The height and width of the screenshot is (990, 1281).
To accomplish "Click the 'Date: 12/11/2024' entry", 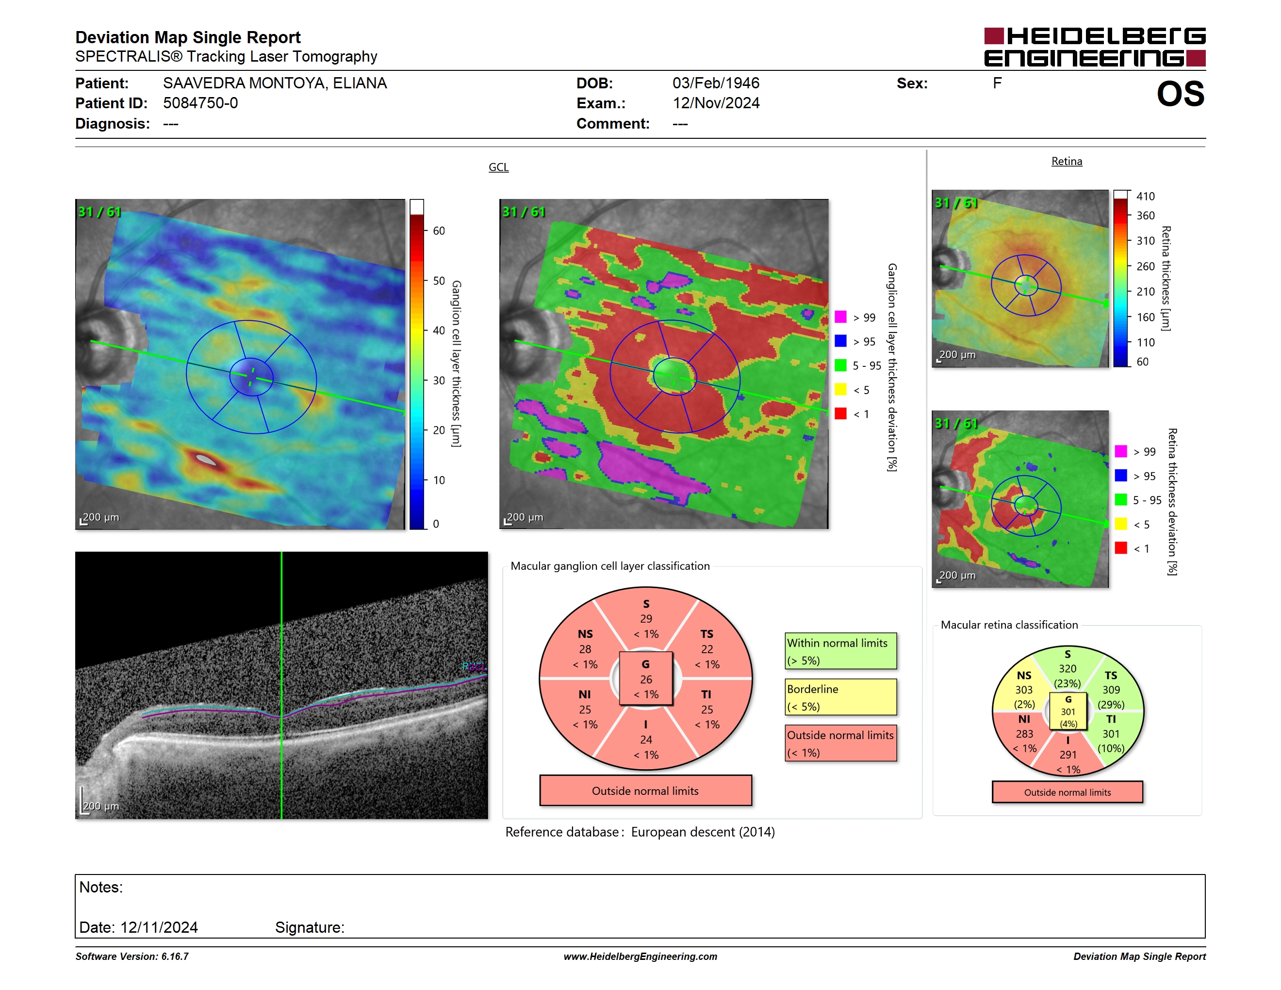I will point(138,927).
